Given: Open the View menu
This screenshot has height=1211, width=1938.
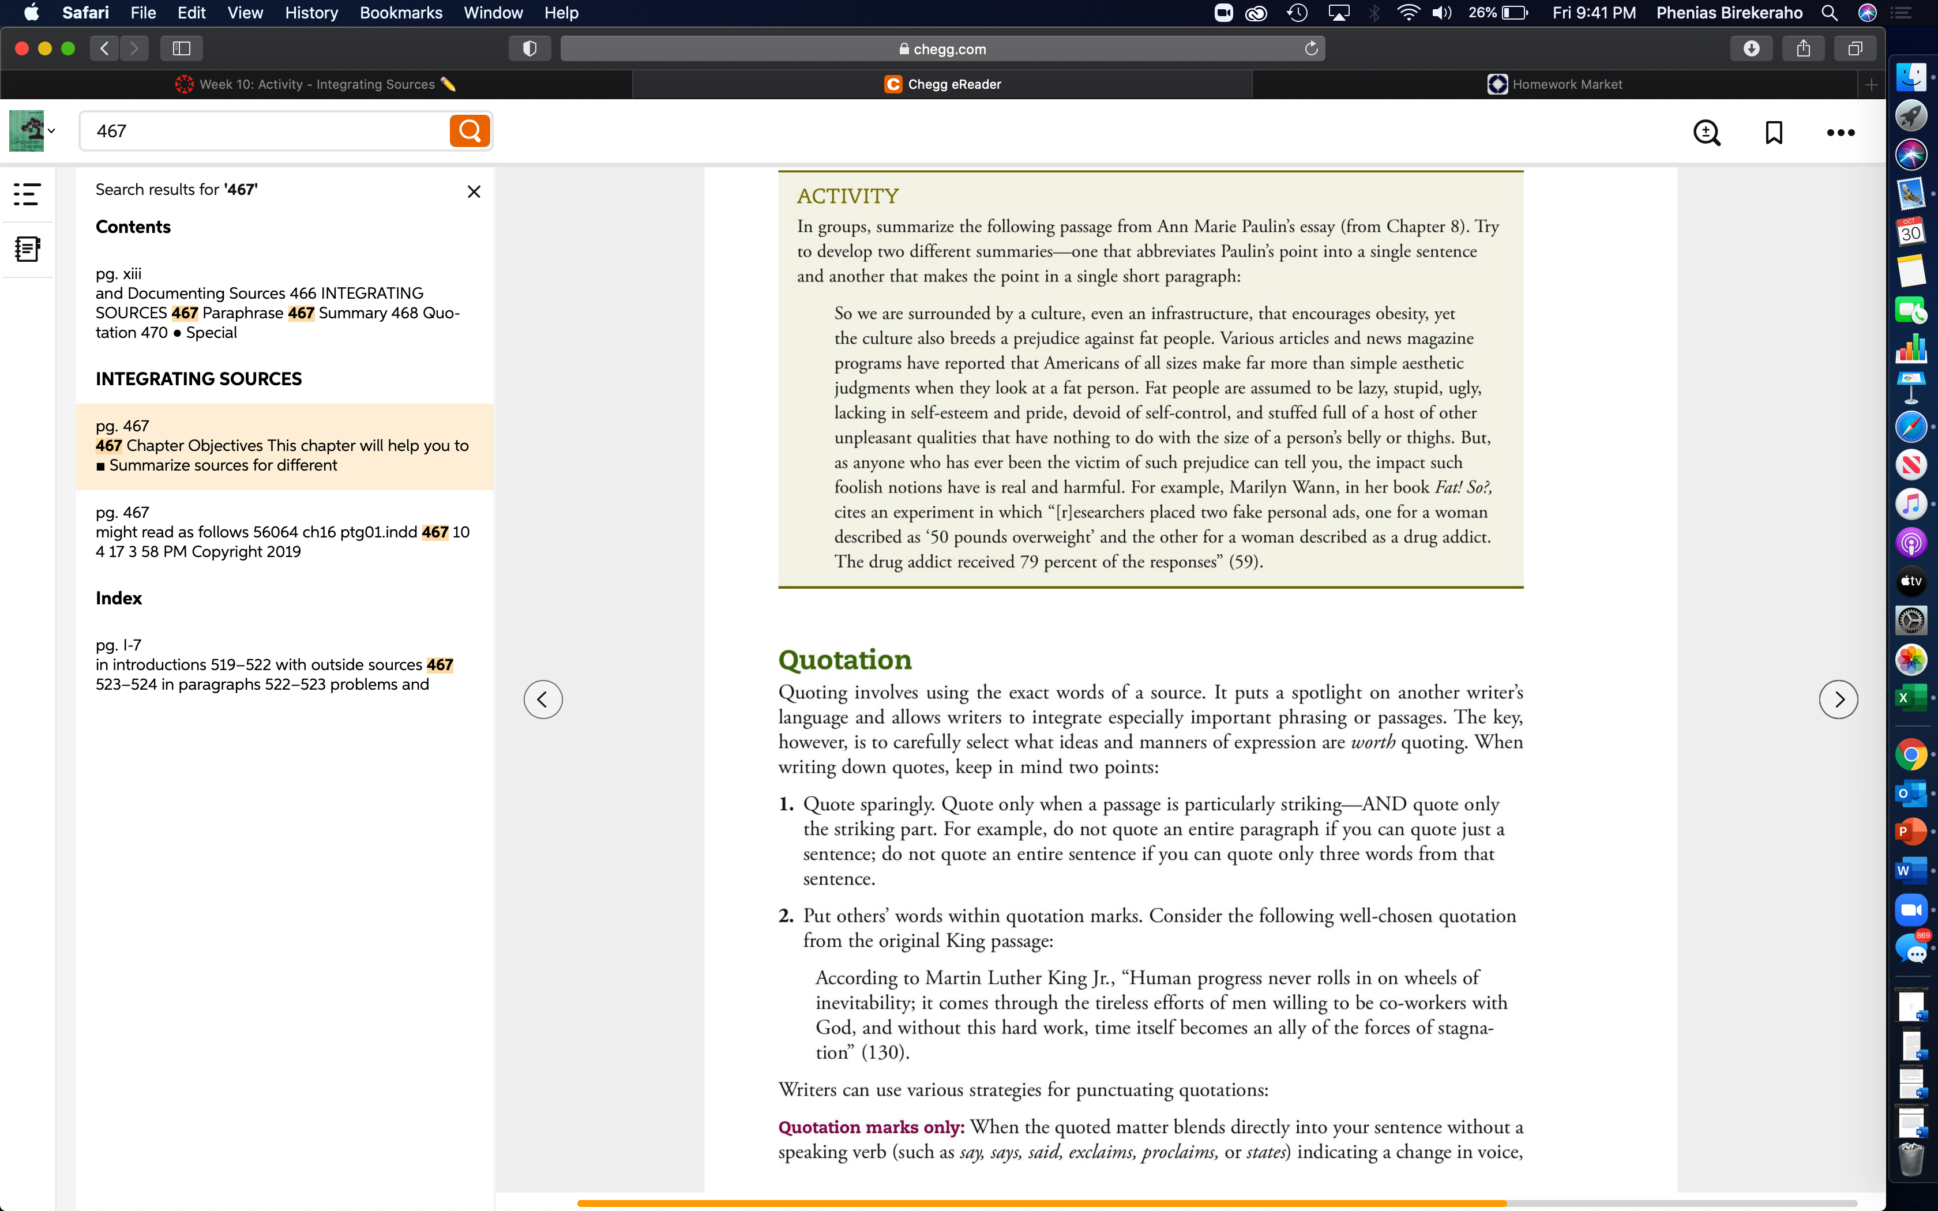Looking at the screenshot, I should click(245, 13).
